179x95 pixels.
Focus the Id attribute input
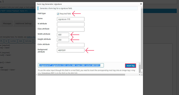(x=71, y=24)
